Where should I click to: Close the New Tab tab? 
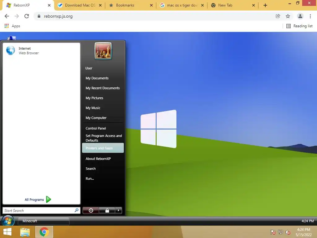253,6
